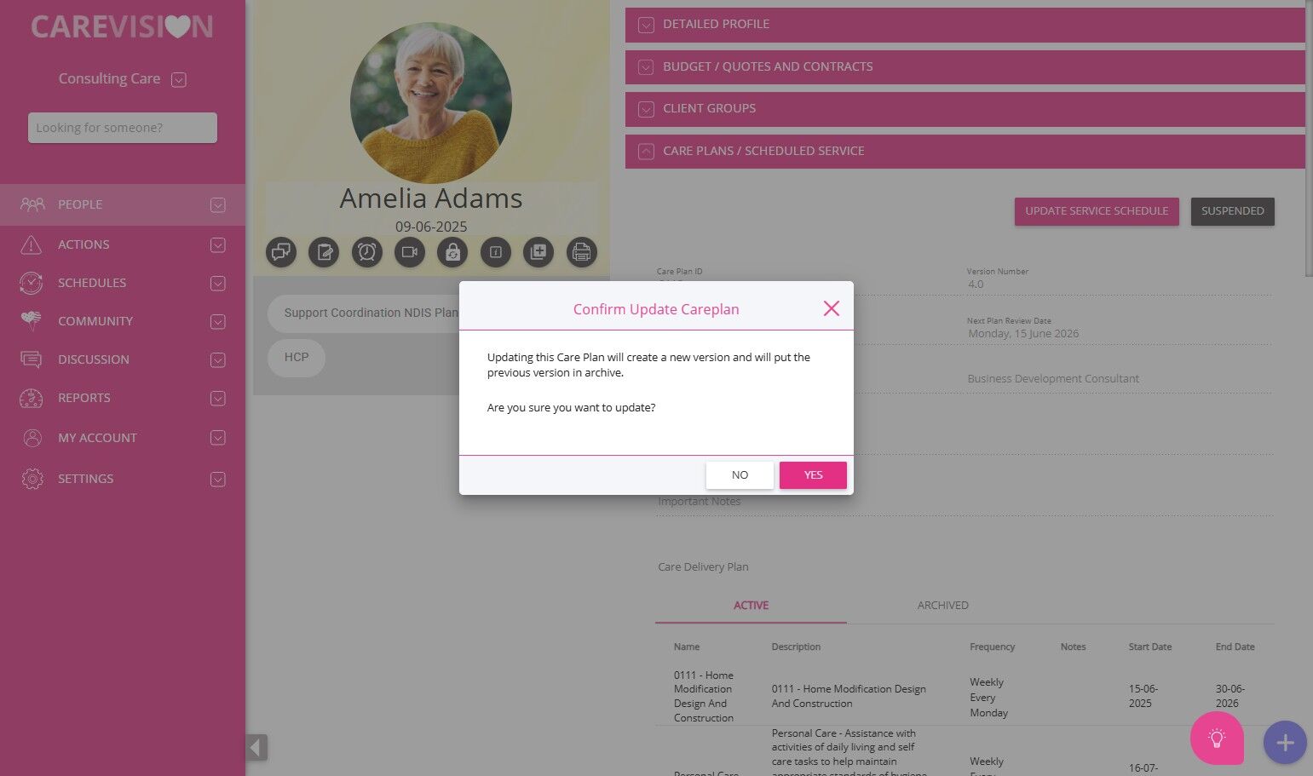The image size is (1313, 776).
Task: Toggle the CLIENT GROUPS section checkbox arrow
Action: (x=646, y=109)
